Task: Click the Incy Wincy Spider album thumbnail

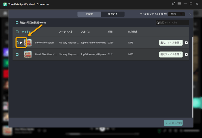Action: click(x=28, y=43)
